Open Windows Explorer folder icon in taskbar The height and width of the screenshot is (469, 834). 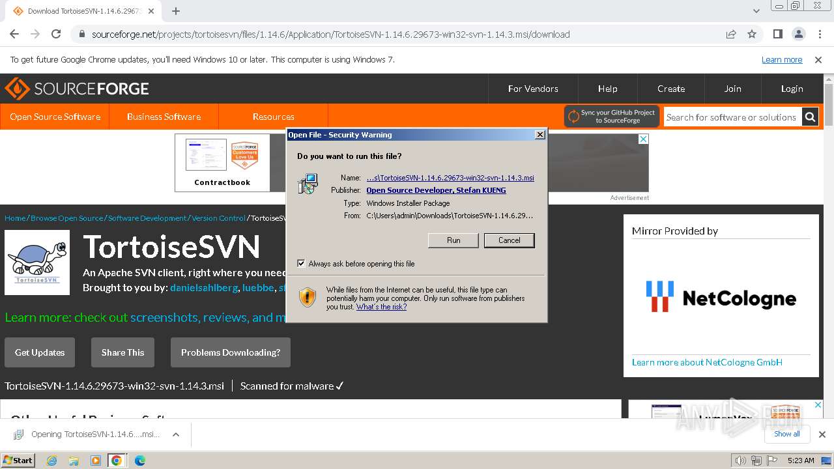pos(74,461)
